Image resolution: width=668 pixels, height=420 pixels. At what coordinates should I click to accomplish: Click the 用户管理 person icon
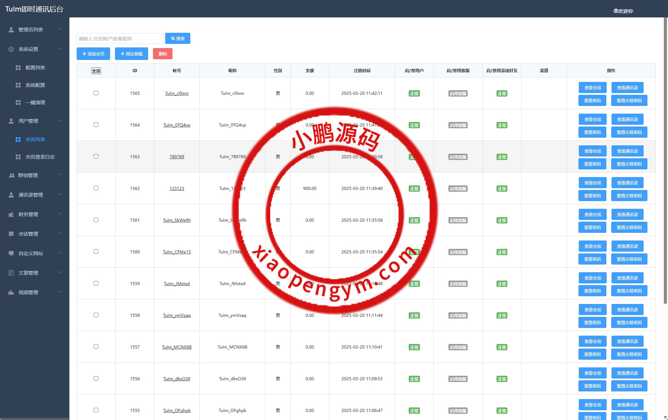pos(11,121)
